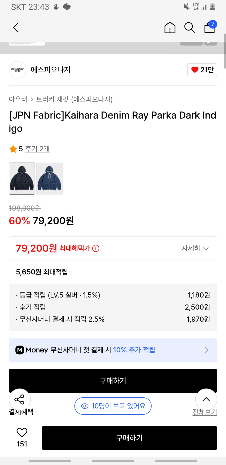Tap the scroll-to-top arrow button
The width and height of the screenshot is (226, 465).
pyautogui.click(x=206, y=399)
